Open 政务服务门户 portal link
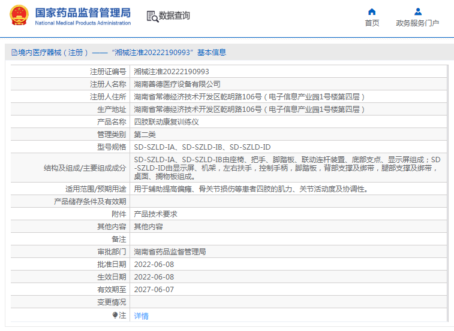Image resolution: width=454 pixels, height=331 pixels. [x=417, y=23]
